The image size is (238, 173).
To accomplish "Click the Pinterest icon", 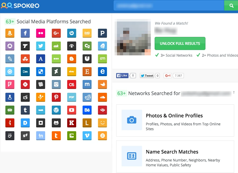I will pos(56,97).
